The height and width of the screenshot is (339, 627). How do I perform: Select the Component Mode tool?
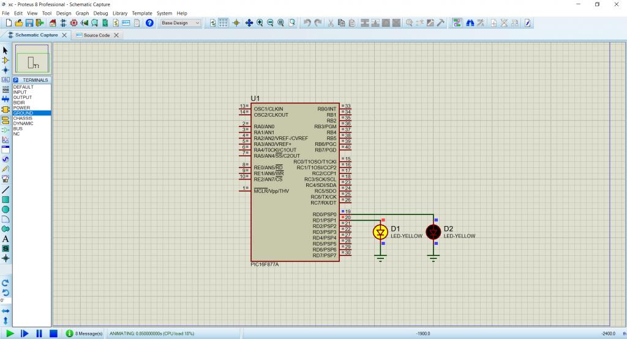6,60
